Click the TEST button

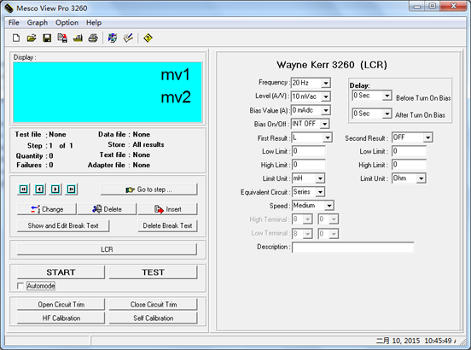click(x=153, y=272)
